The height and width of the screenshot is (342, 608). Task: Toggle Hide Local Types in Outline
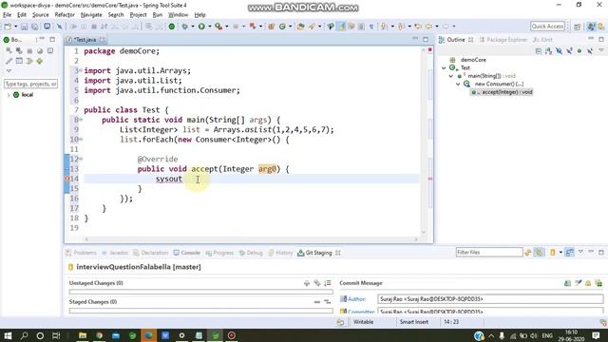[x=590, y=51]
